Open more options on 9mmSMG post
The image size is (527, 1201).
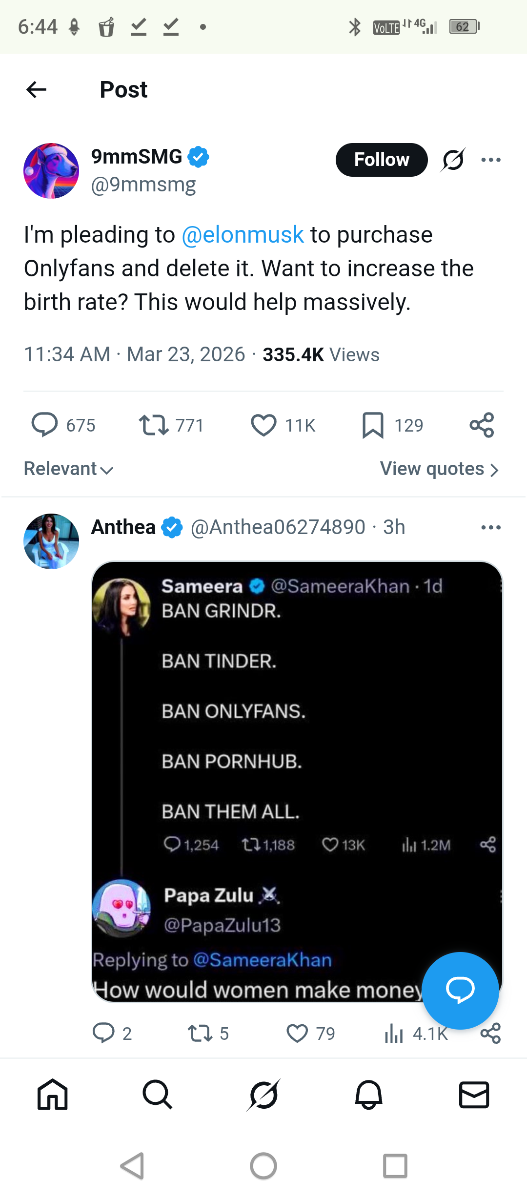[490, 160]
